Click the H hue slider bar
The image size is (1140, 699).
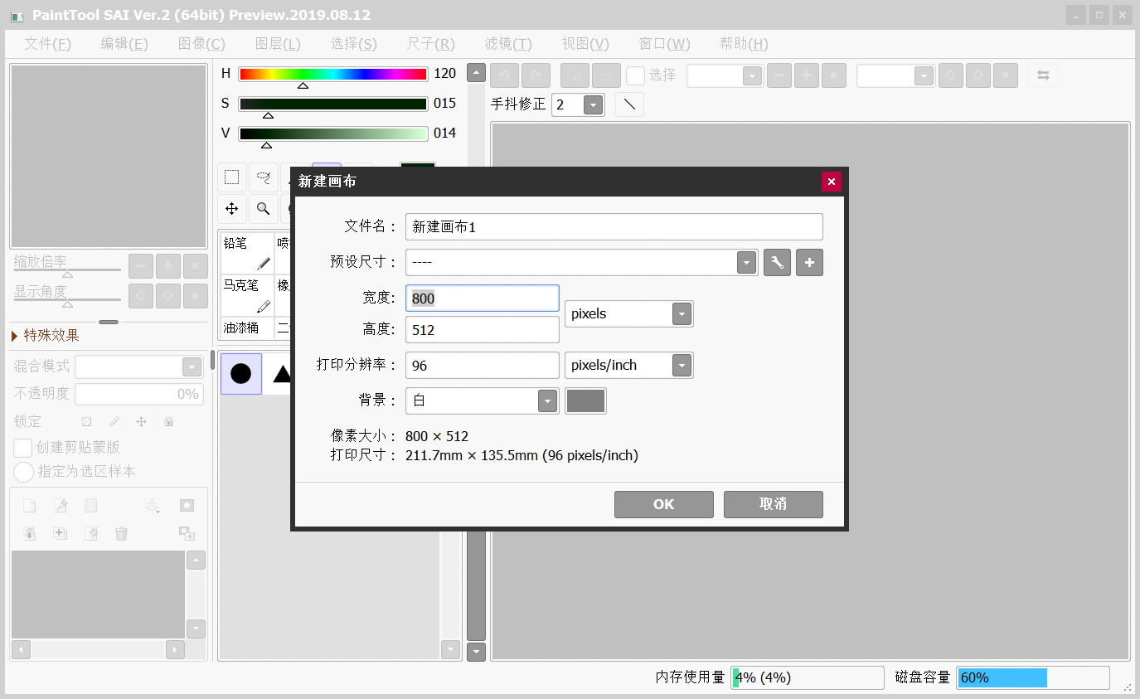[x=333, y=74]
